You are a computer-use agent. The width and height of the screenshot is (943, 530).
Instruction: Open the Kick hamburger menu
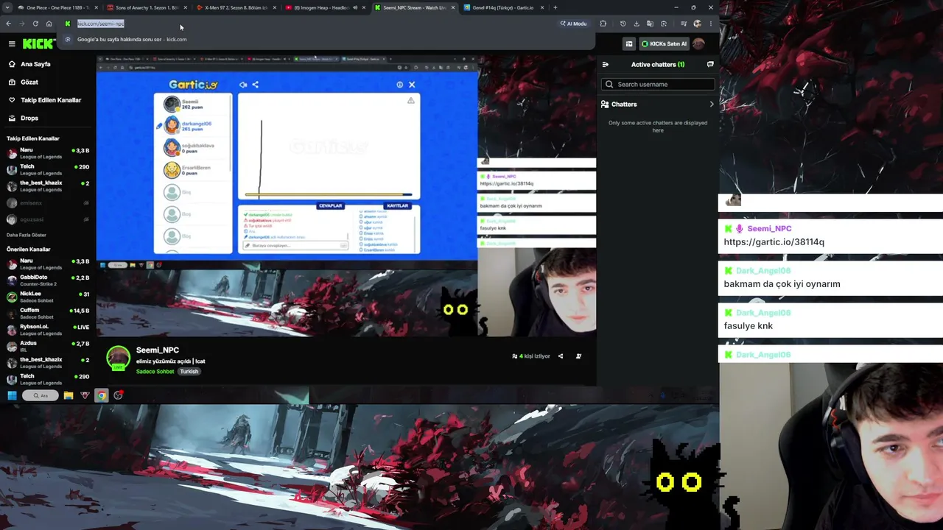[12, 43]
